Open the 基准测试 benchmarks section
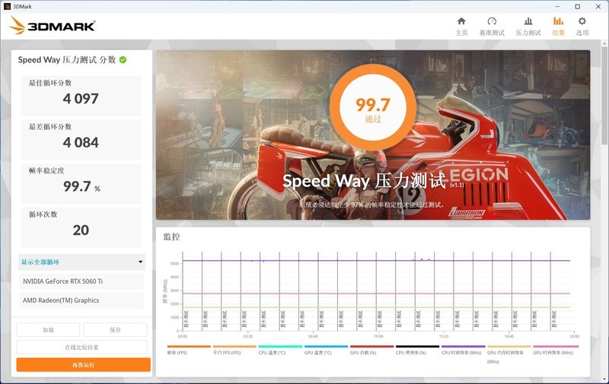This screenshot has height=384, width=609. coord(492,27)
